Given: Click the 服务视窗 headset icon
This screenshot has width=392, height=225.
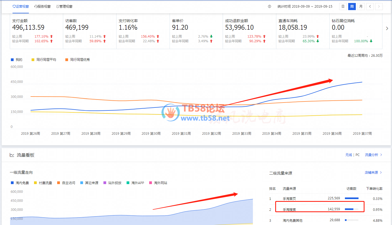Looking at the screenshot, I should [36, 6].
